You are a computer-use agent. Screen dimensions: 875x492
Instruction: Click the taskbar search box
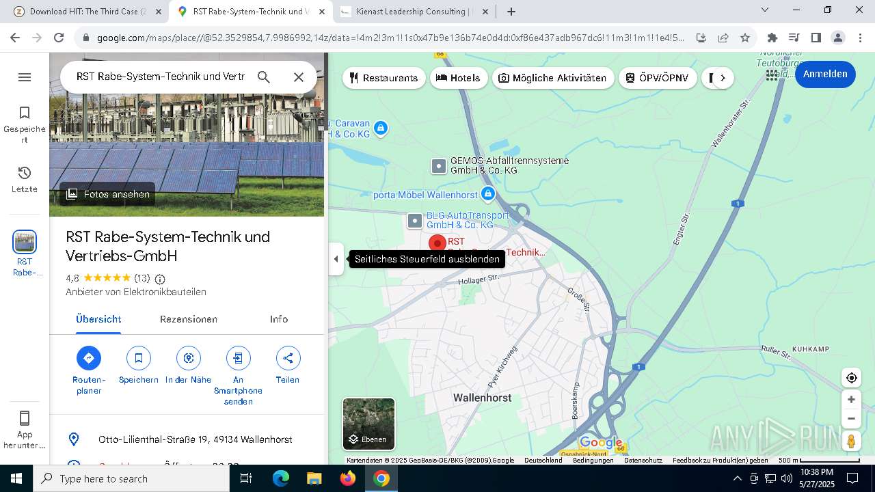[x=131, y=478]
